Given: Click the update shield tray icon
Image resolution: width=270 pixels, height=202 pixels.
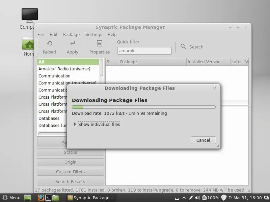Looking at the screenshot, I should tap(223, 198).
